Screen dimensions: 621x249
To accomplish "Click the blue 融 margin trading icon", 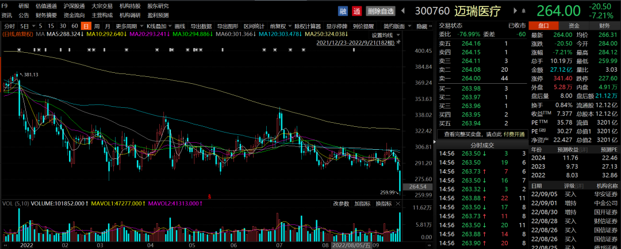I will click(343, 11).
